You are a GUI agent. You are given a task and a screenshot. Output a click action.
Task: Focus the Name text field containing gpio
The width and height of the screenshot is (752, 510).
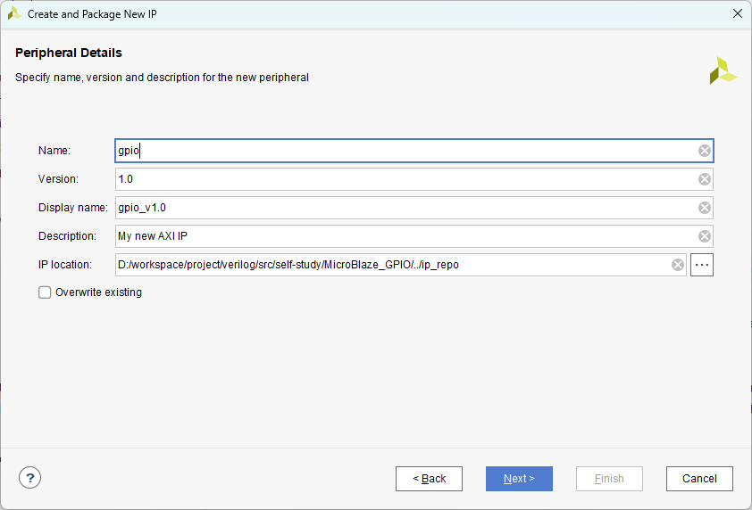402,151
